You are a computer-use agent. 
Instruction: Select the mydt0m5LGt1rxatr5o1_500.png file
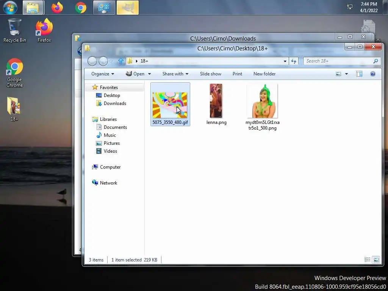click(263, 107)
